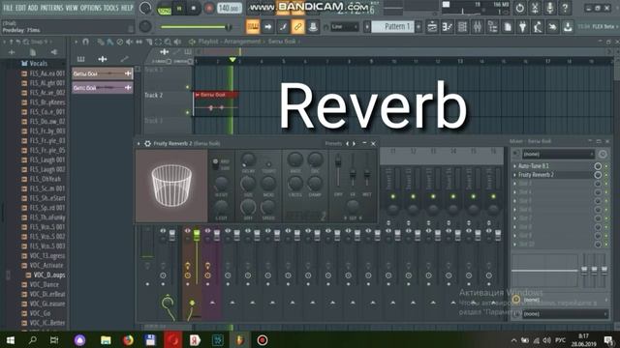Open the Channel rack icon
Viewport: 620px width, 348px height.
point(462,27)
